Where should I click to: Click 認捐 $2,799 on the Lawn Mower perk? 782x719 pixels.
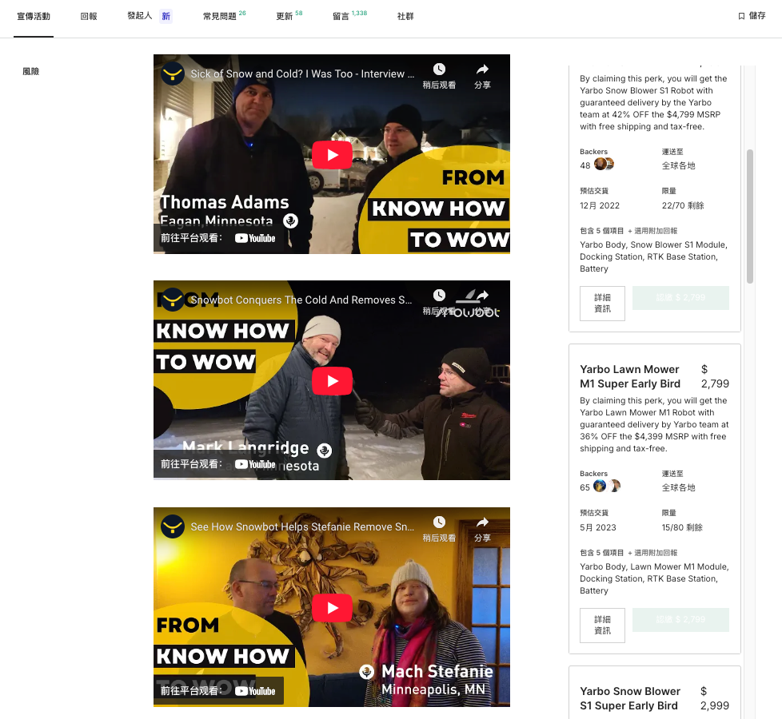(680, 619)
